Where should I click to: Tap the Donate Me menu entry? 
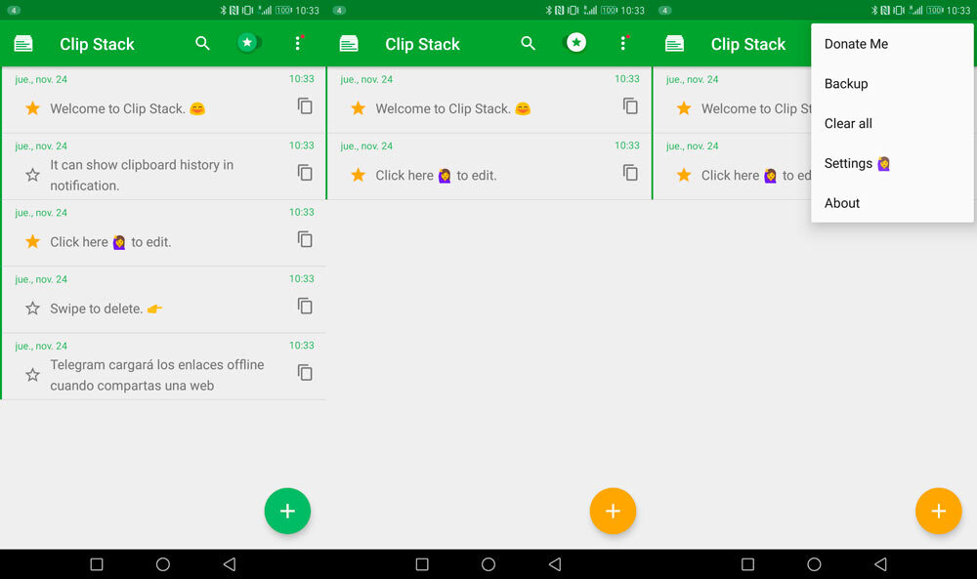click(x=856, y=44)
